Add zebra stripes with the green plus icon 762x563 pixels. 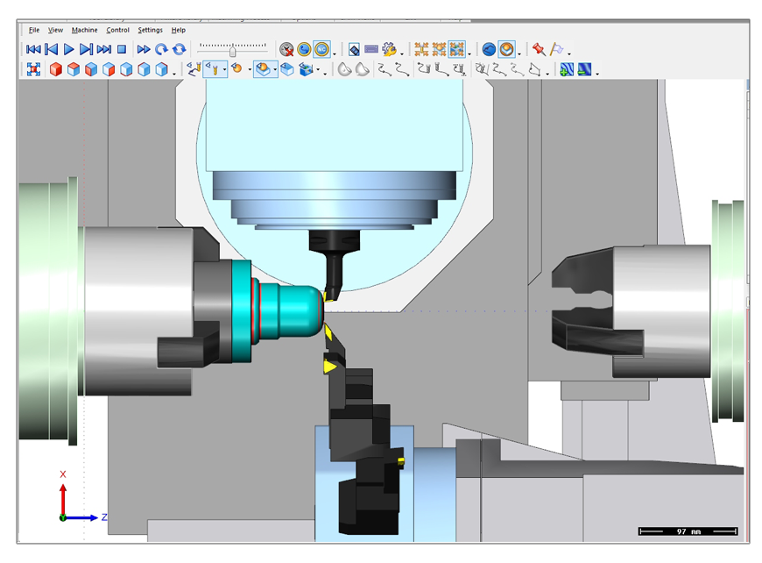pyautogui.click(x=565, y=68)
